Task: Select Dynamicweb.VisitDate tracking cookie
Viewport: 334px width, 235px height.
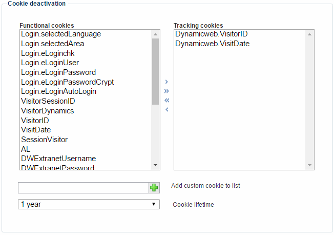Action: pos(212,44)
